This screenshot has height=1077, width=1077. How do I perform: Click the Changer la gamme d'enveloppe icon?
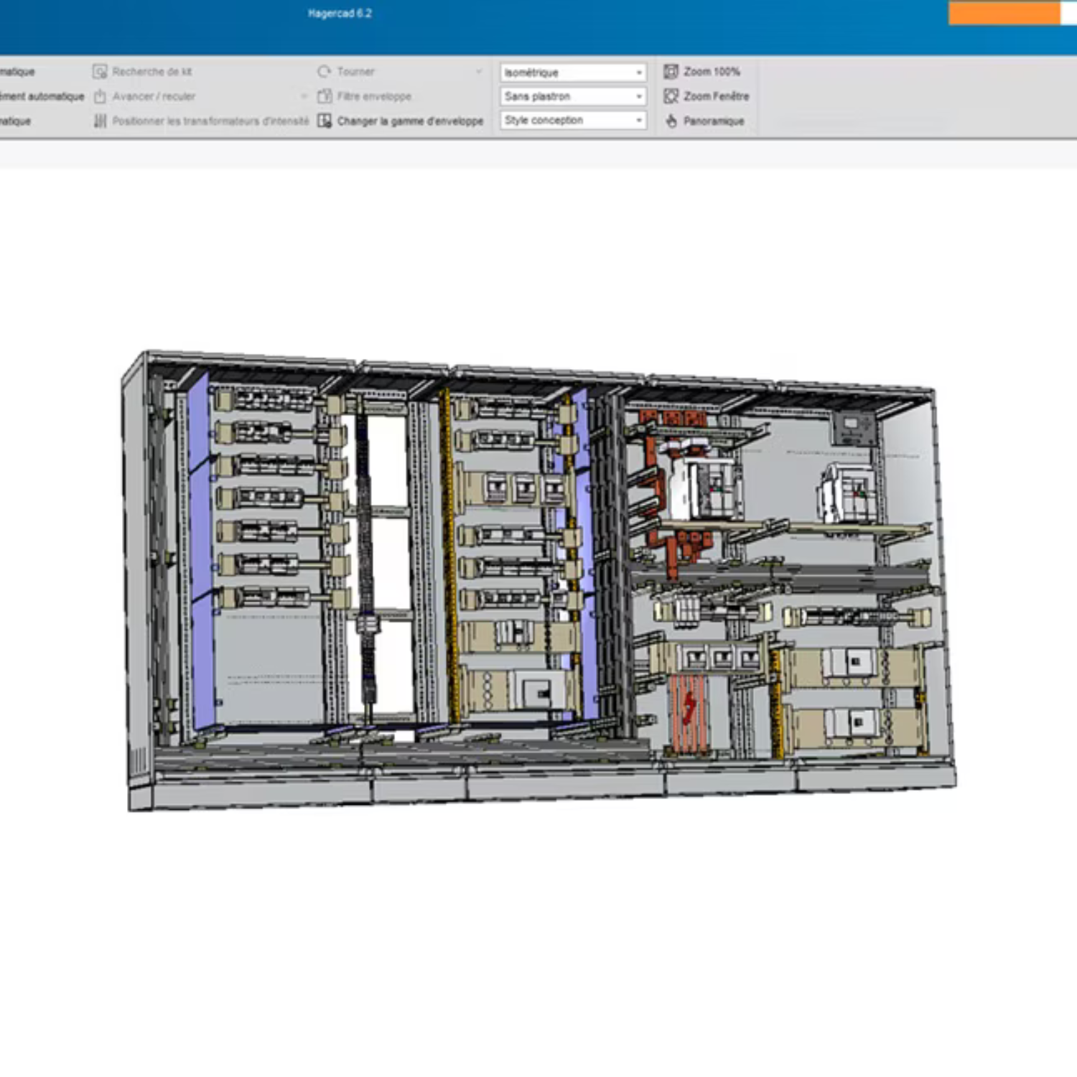(x=325, y=121)
